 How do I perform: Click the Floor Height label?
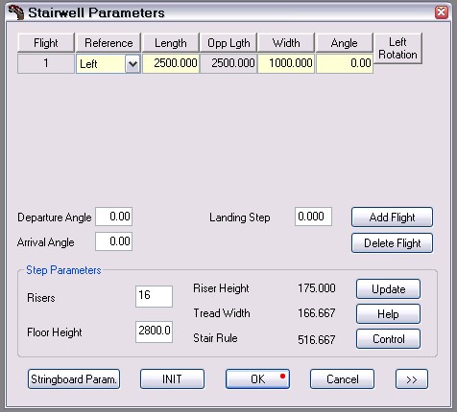pos(55,332)
